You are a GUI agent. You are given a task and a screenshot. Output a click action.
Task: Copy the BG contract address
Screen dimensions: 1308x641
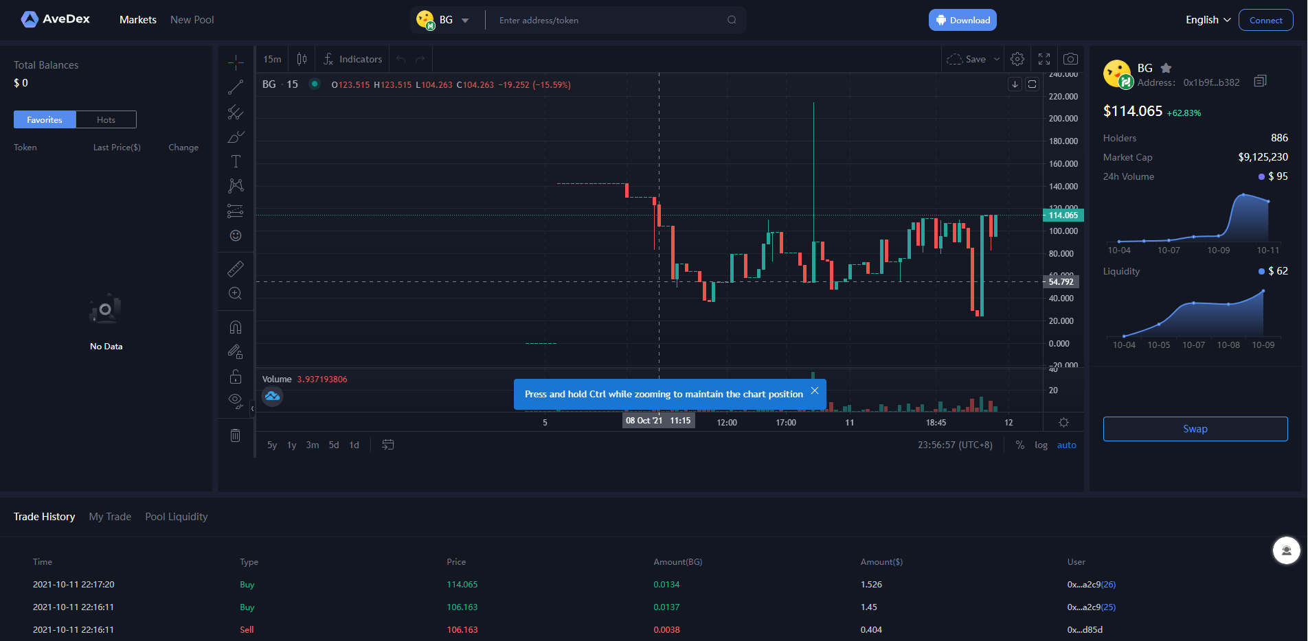pos(1260,82)
